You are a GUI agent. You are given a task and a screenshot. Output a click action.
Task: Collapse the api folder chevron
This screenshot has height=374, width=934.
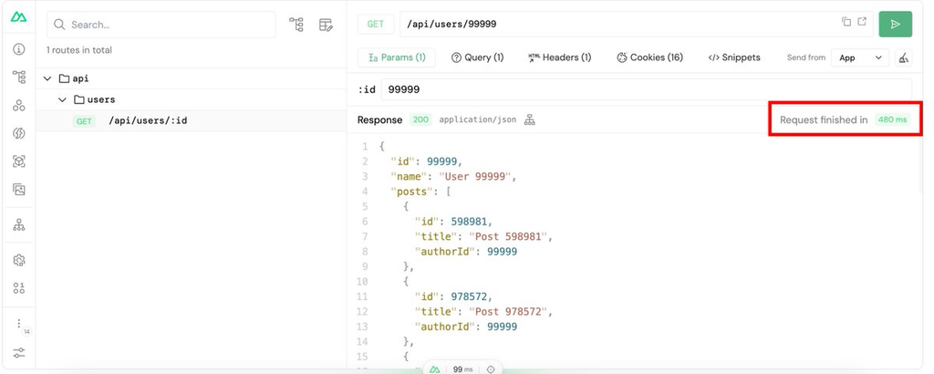[47, 78]
